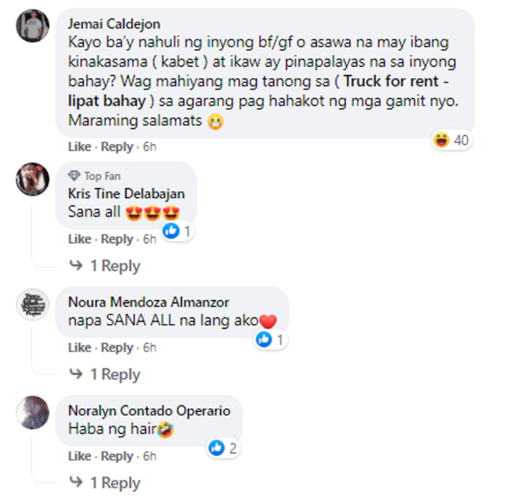The image size is (511, 500).
Task: Open Kris Tine Delabajan's avatar
Action: point(33,179)
